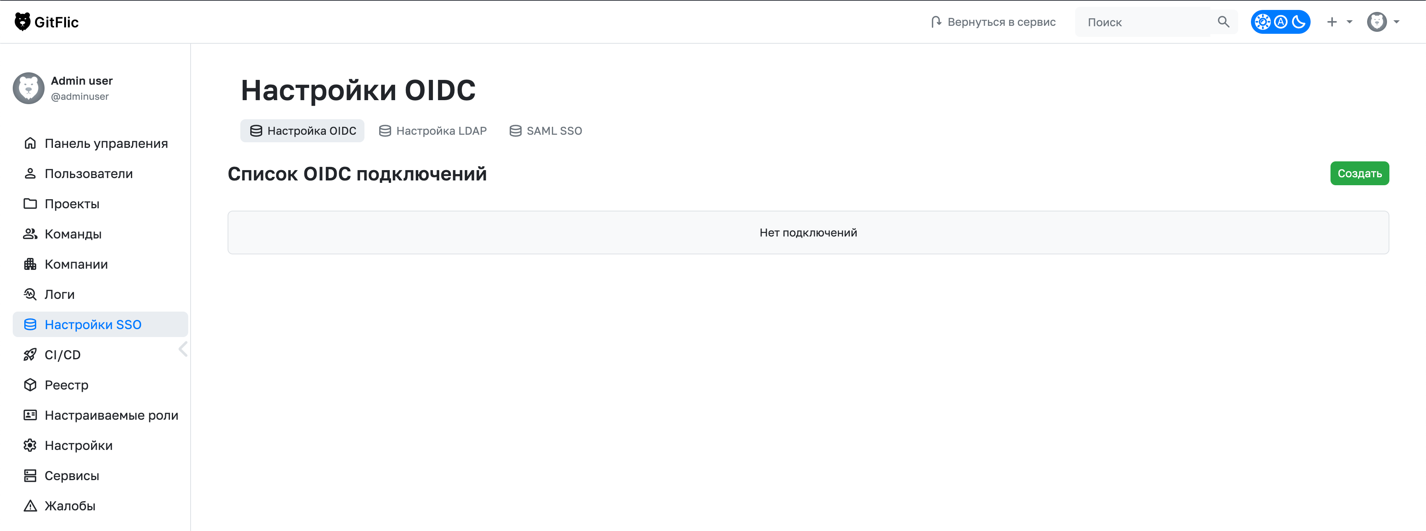Screen dimensions: 1426x531
Task: Click the Настраиваемые роли card icon
Action: (x=30, y=415)
